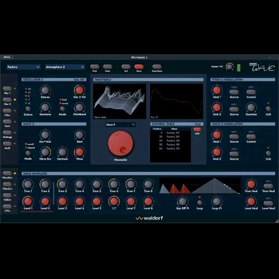
Task: Click the Detune knob in Oscillator 2
Action: click(45, 90)
